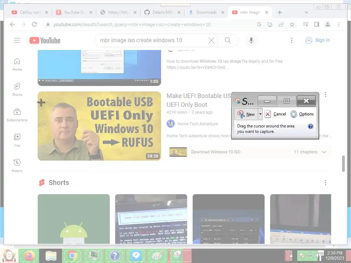This screenshot has width=351, height=263.
Task: Open Firefox from the taskbar
Action: pyautogui.click(x=29, y=255)
